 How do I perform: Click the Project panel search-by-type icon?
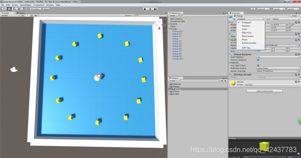pyautogui.click(x=222, y=81)
